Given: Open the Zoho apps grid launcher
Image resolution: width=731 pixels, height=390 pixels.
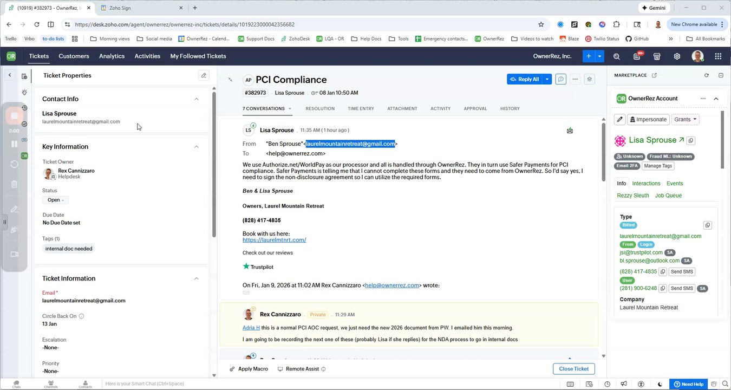Looking at the screenshot, I should [718, 56].
